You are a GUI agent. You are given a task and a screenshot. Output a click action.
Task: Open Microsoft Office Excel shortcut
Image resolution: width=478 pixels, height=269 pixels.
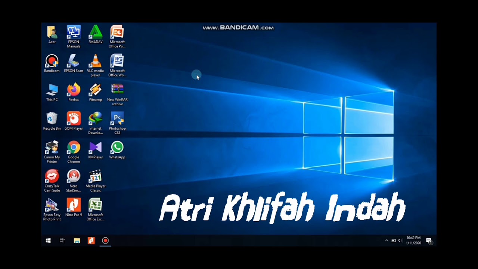coord(95,210)
